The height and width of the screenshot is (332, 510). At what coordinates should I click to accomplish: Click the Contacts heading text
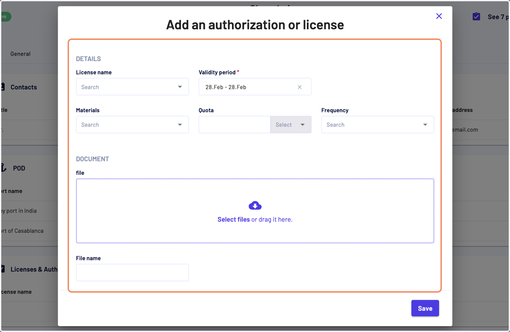pos(24,87)
